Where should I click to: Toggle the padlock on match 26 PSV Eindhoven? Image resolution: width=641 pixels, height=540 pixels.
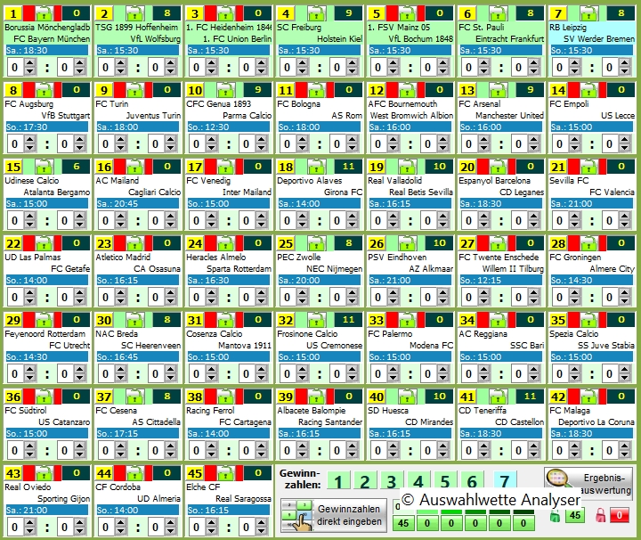(x=407, y=244)
